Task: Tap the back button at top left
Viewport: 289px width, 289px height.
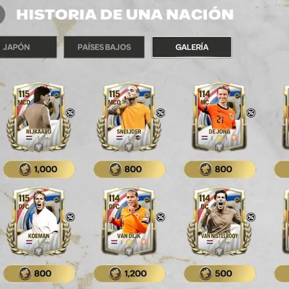Action: 2,14
